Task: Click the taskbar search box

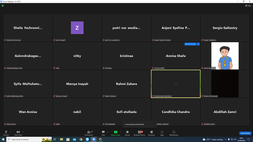Action: click(x=29, y=139)
